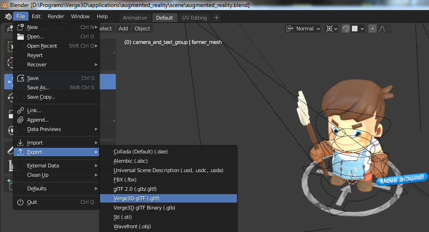
Task: Export as Wavefront (.obj)
Action: 169,226
